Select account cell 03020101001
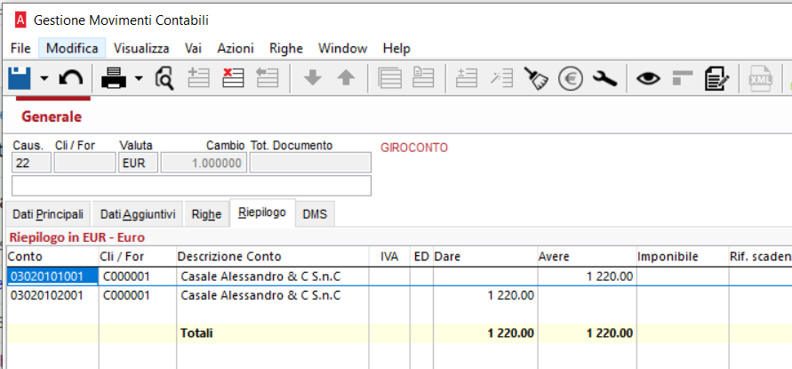 (x=53, y=276)
